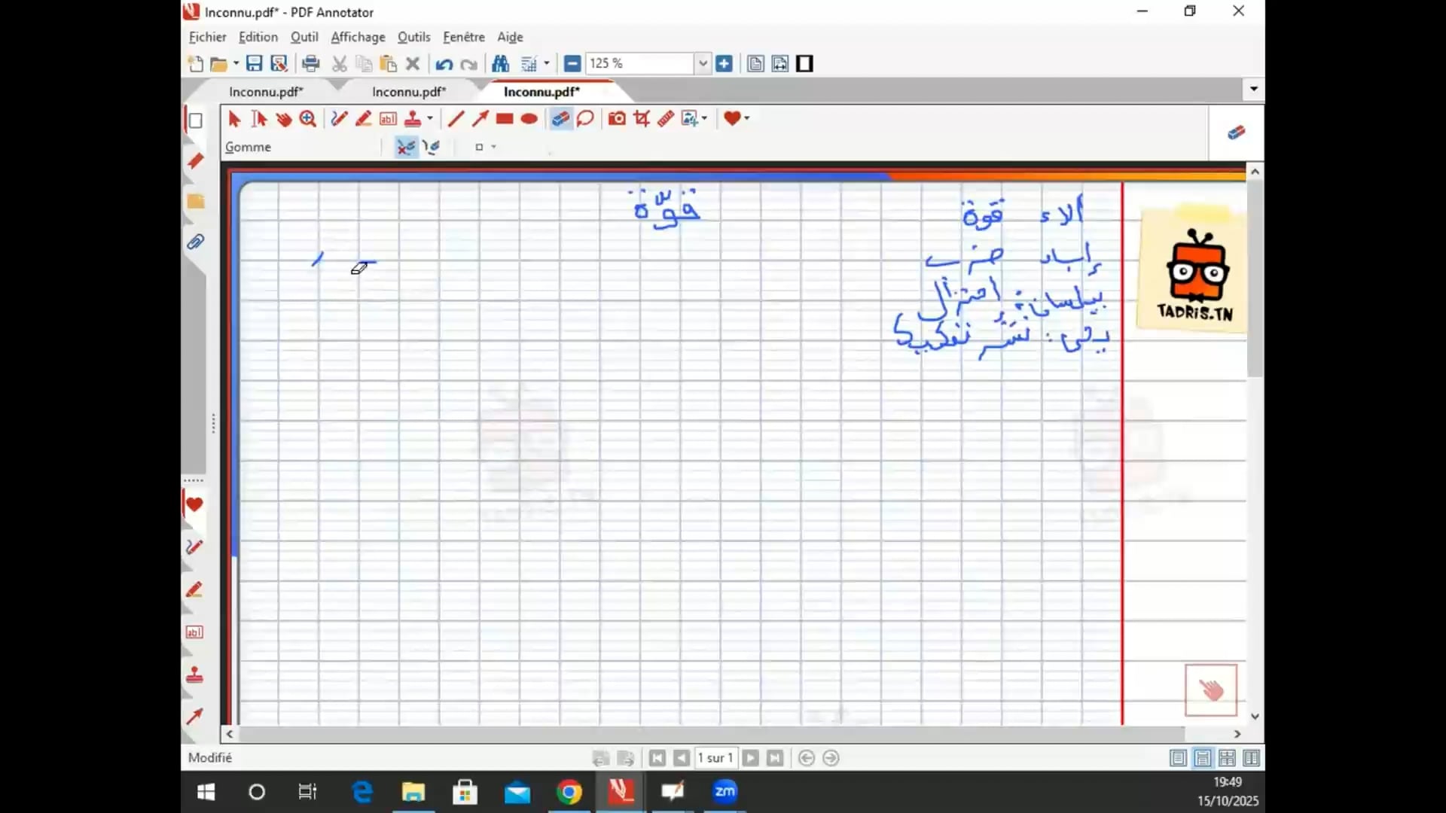Open the Find binoculars tool
The height and width of the screenshot is (813, 1446).
click(x=500, y=63)
